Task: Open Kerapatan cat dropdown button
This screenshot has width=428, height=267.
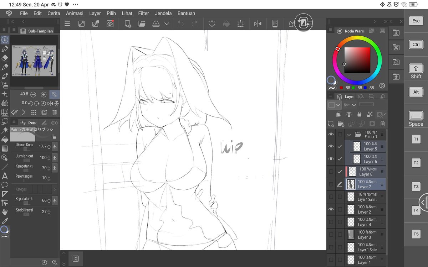Action: coord(55,168)
